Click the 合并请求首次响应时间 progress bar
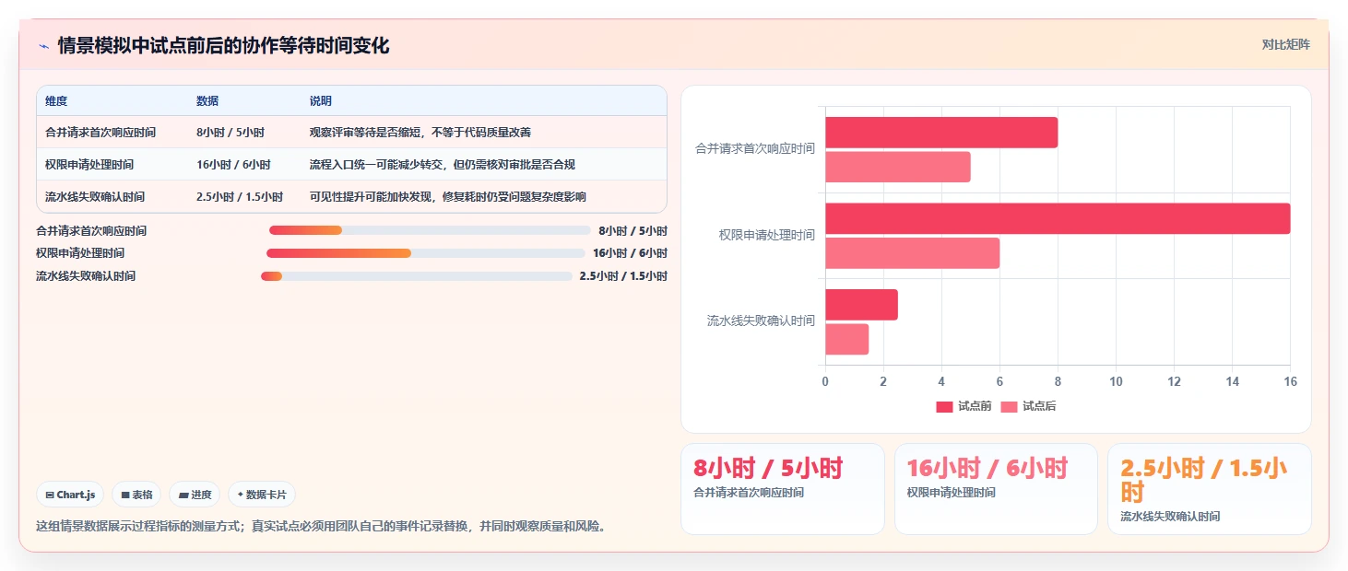Image resolution: width=1348 pixels, height=571 pixels. tap(430, 230)
